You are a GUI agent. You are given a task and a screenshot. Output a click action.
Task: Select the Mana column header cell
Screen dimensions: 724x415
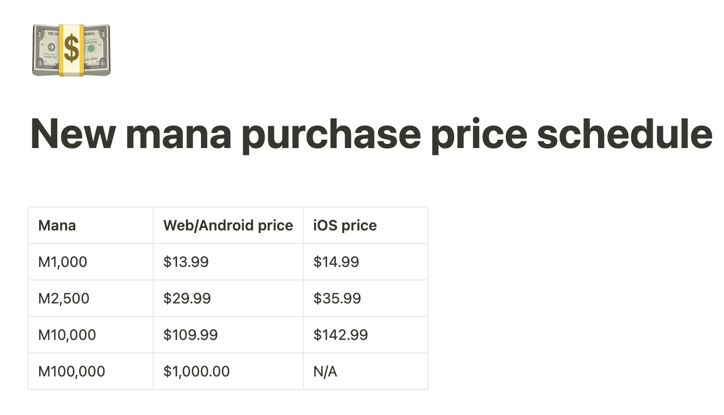point(91,225)
